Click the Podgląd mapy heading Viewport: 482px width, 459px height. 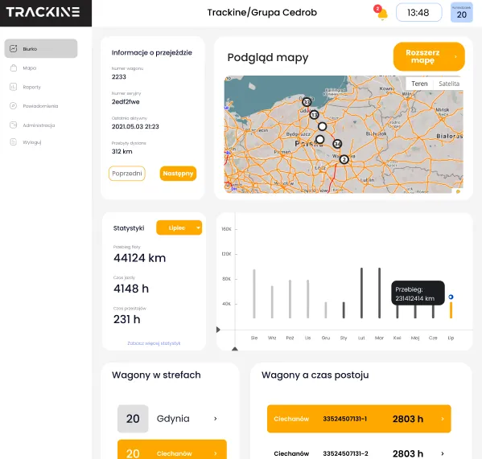[268, 57]
